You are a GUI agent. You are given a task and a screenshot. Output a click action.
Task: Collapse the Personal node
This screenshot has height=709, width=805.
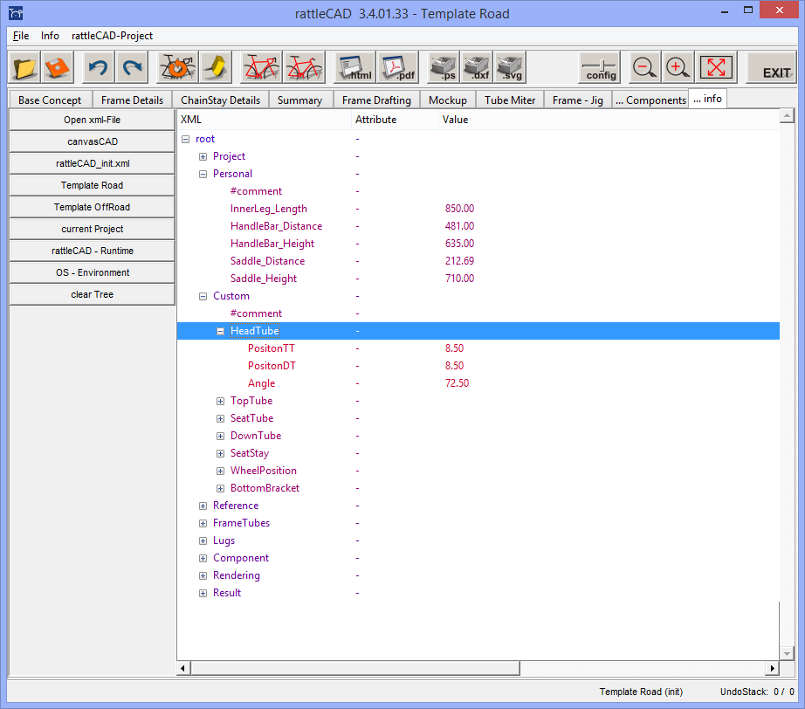pyautogui.click(x=203, y=174)
